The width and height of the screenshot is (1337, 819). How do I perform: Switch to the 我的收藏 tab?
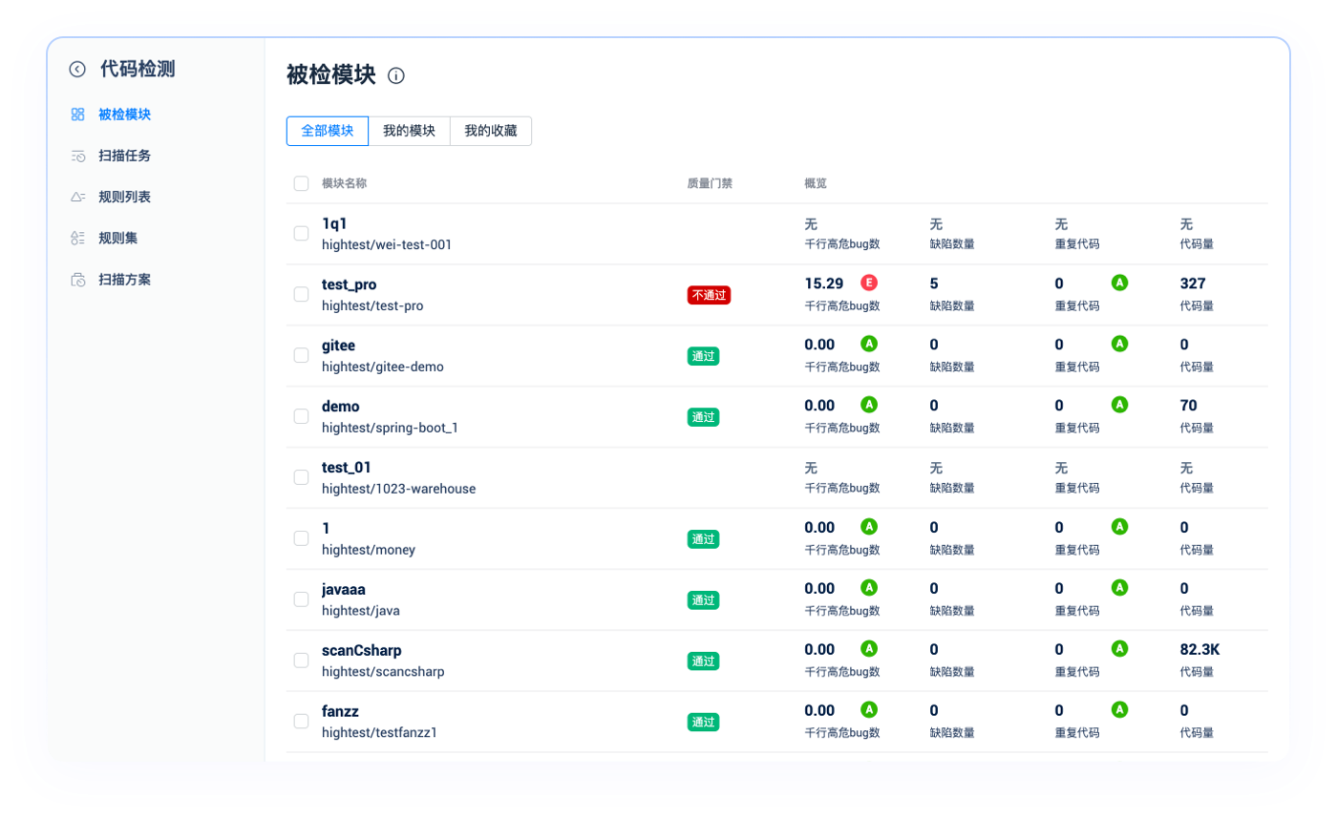(491, 131)
